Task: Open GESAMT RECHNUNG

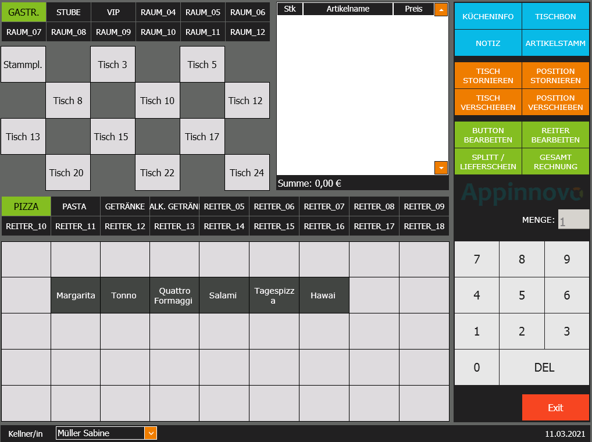Action: (555, 162)
